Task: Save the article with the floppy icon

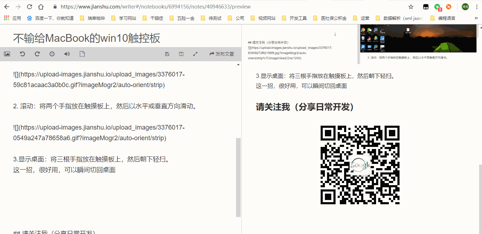Action: tap(167, 54)
